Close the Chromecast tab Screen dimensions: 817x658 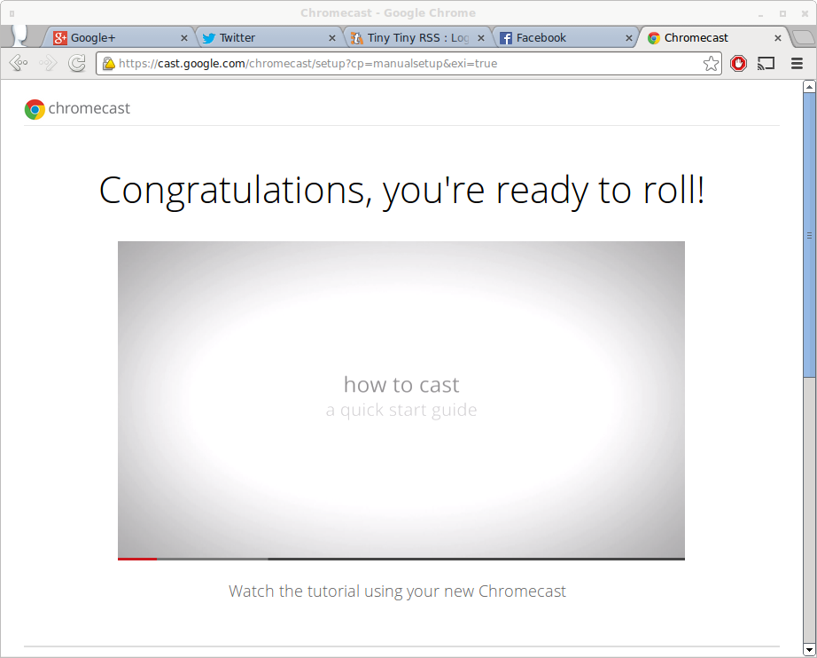coord(777,38)
